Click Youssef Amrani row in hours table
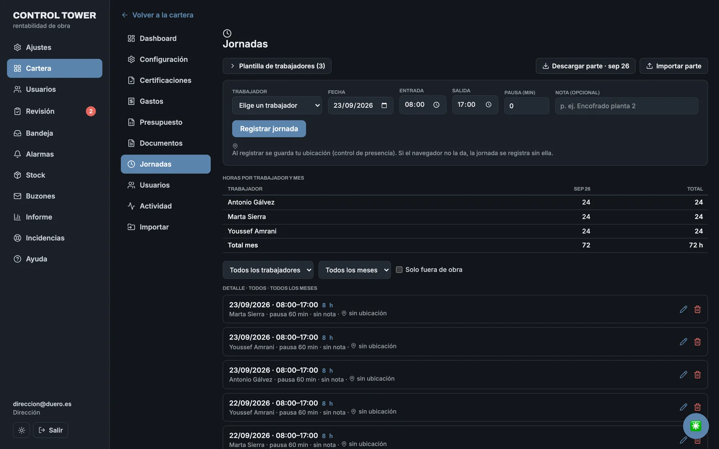The image size is (719, 449). 465,231
